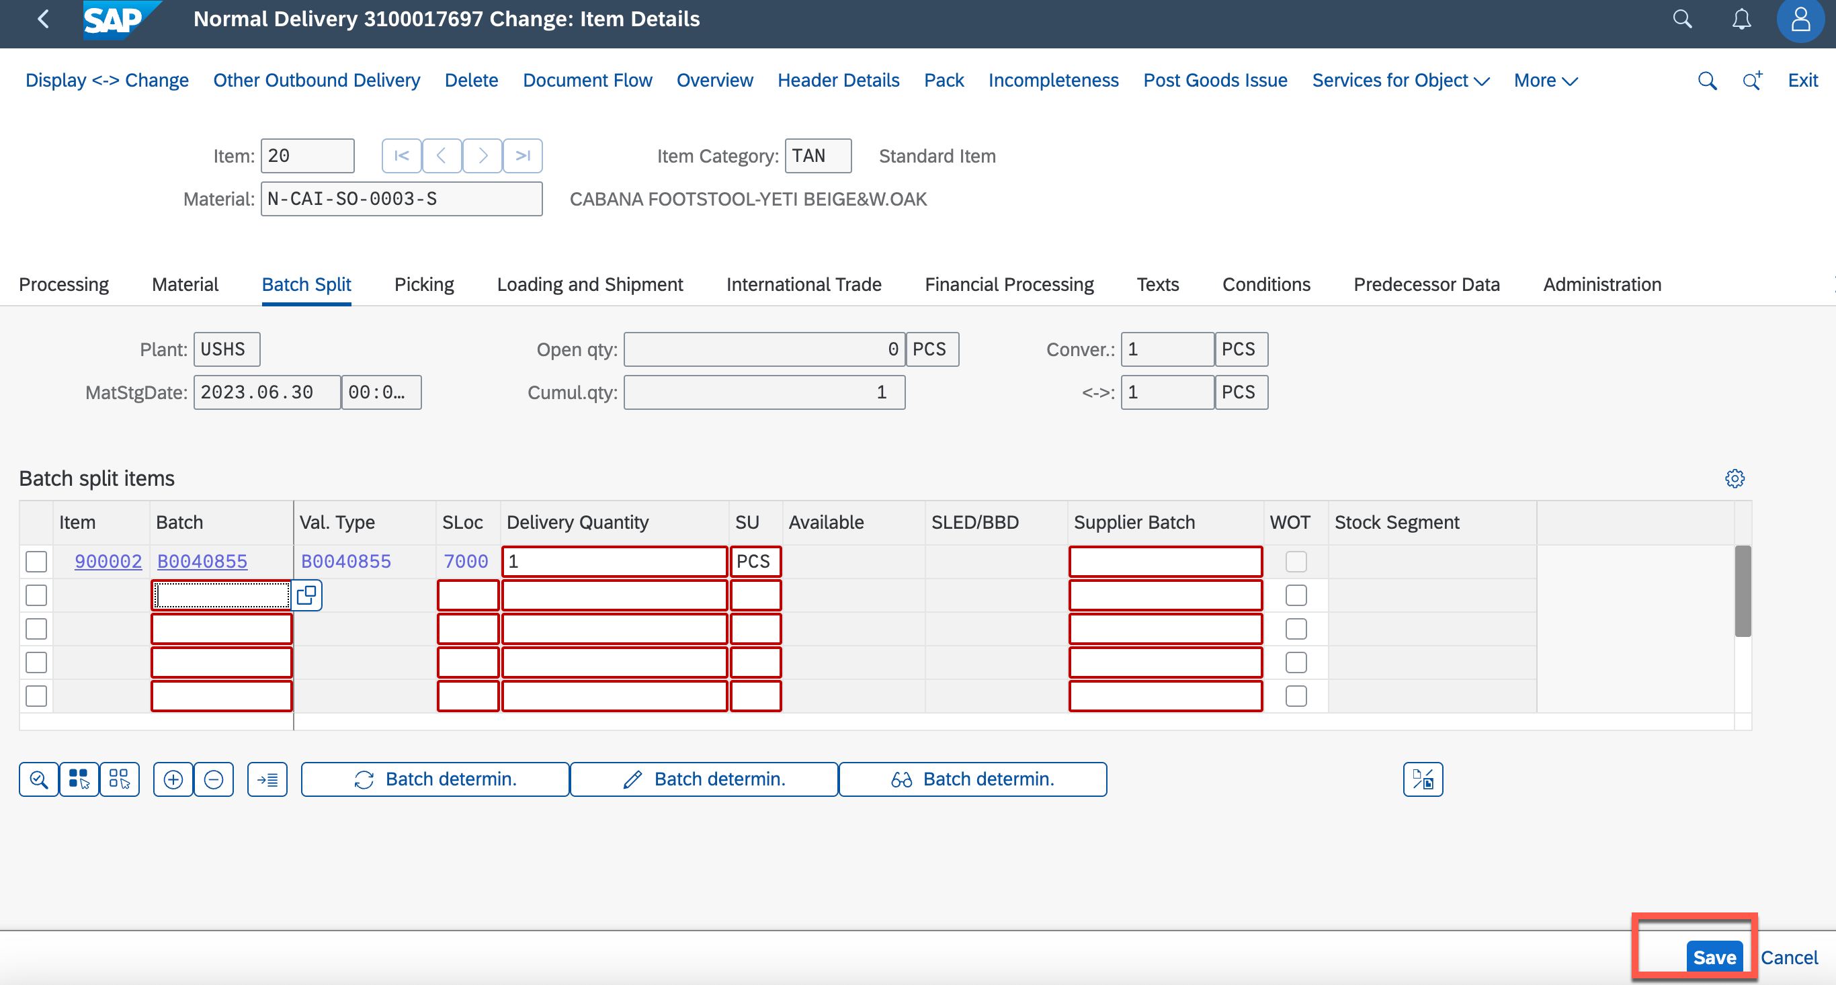1836x985 pixels.
Task: Click the delete row minus icon
Action: click(214, 779)
